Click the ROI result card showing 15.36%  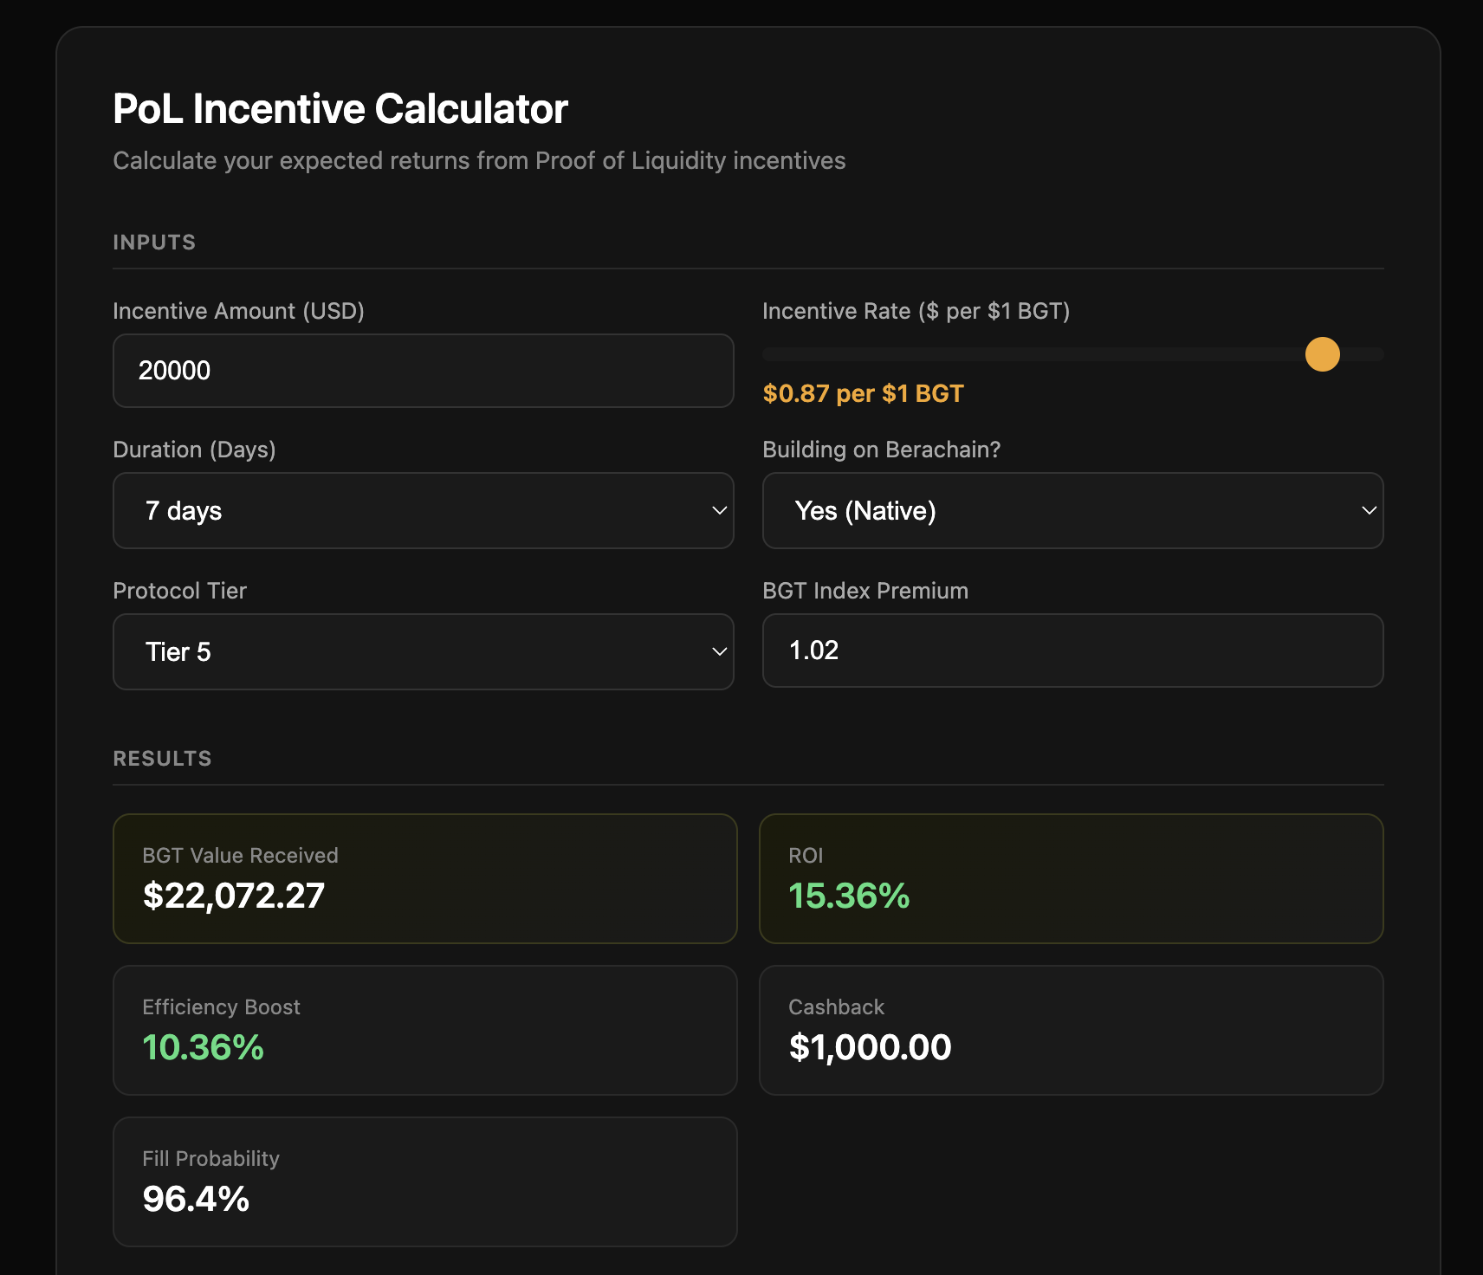(x=1071, y=878)
